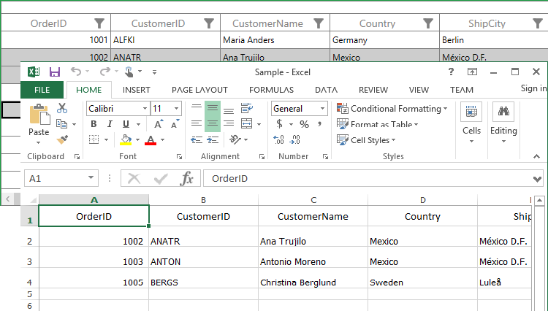548x311 pixels.
Task: Click the Undo arrow icon
Action: pyautogui.click(x=76, y=72)
